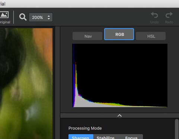
Task: Select Sharpen processing mode
Action: tap(81, 137)
